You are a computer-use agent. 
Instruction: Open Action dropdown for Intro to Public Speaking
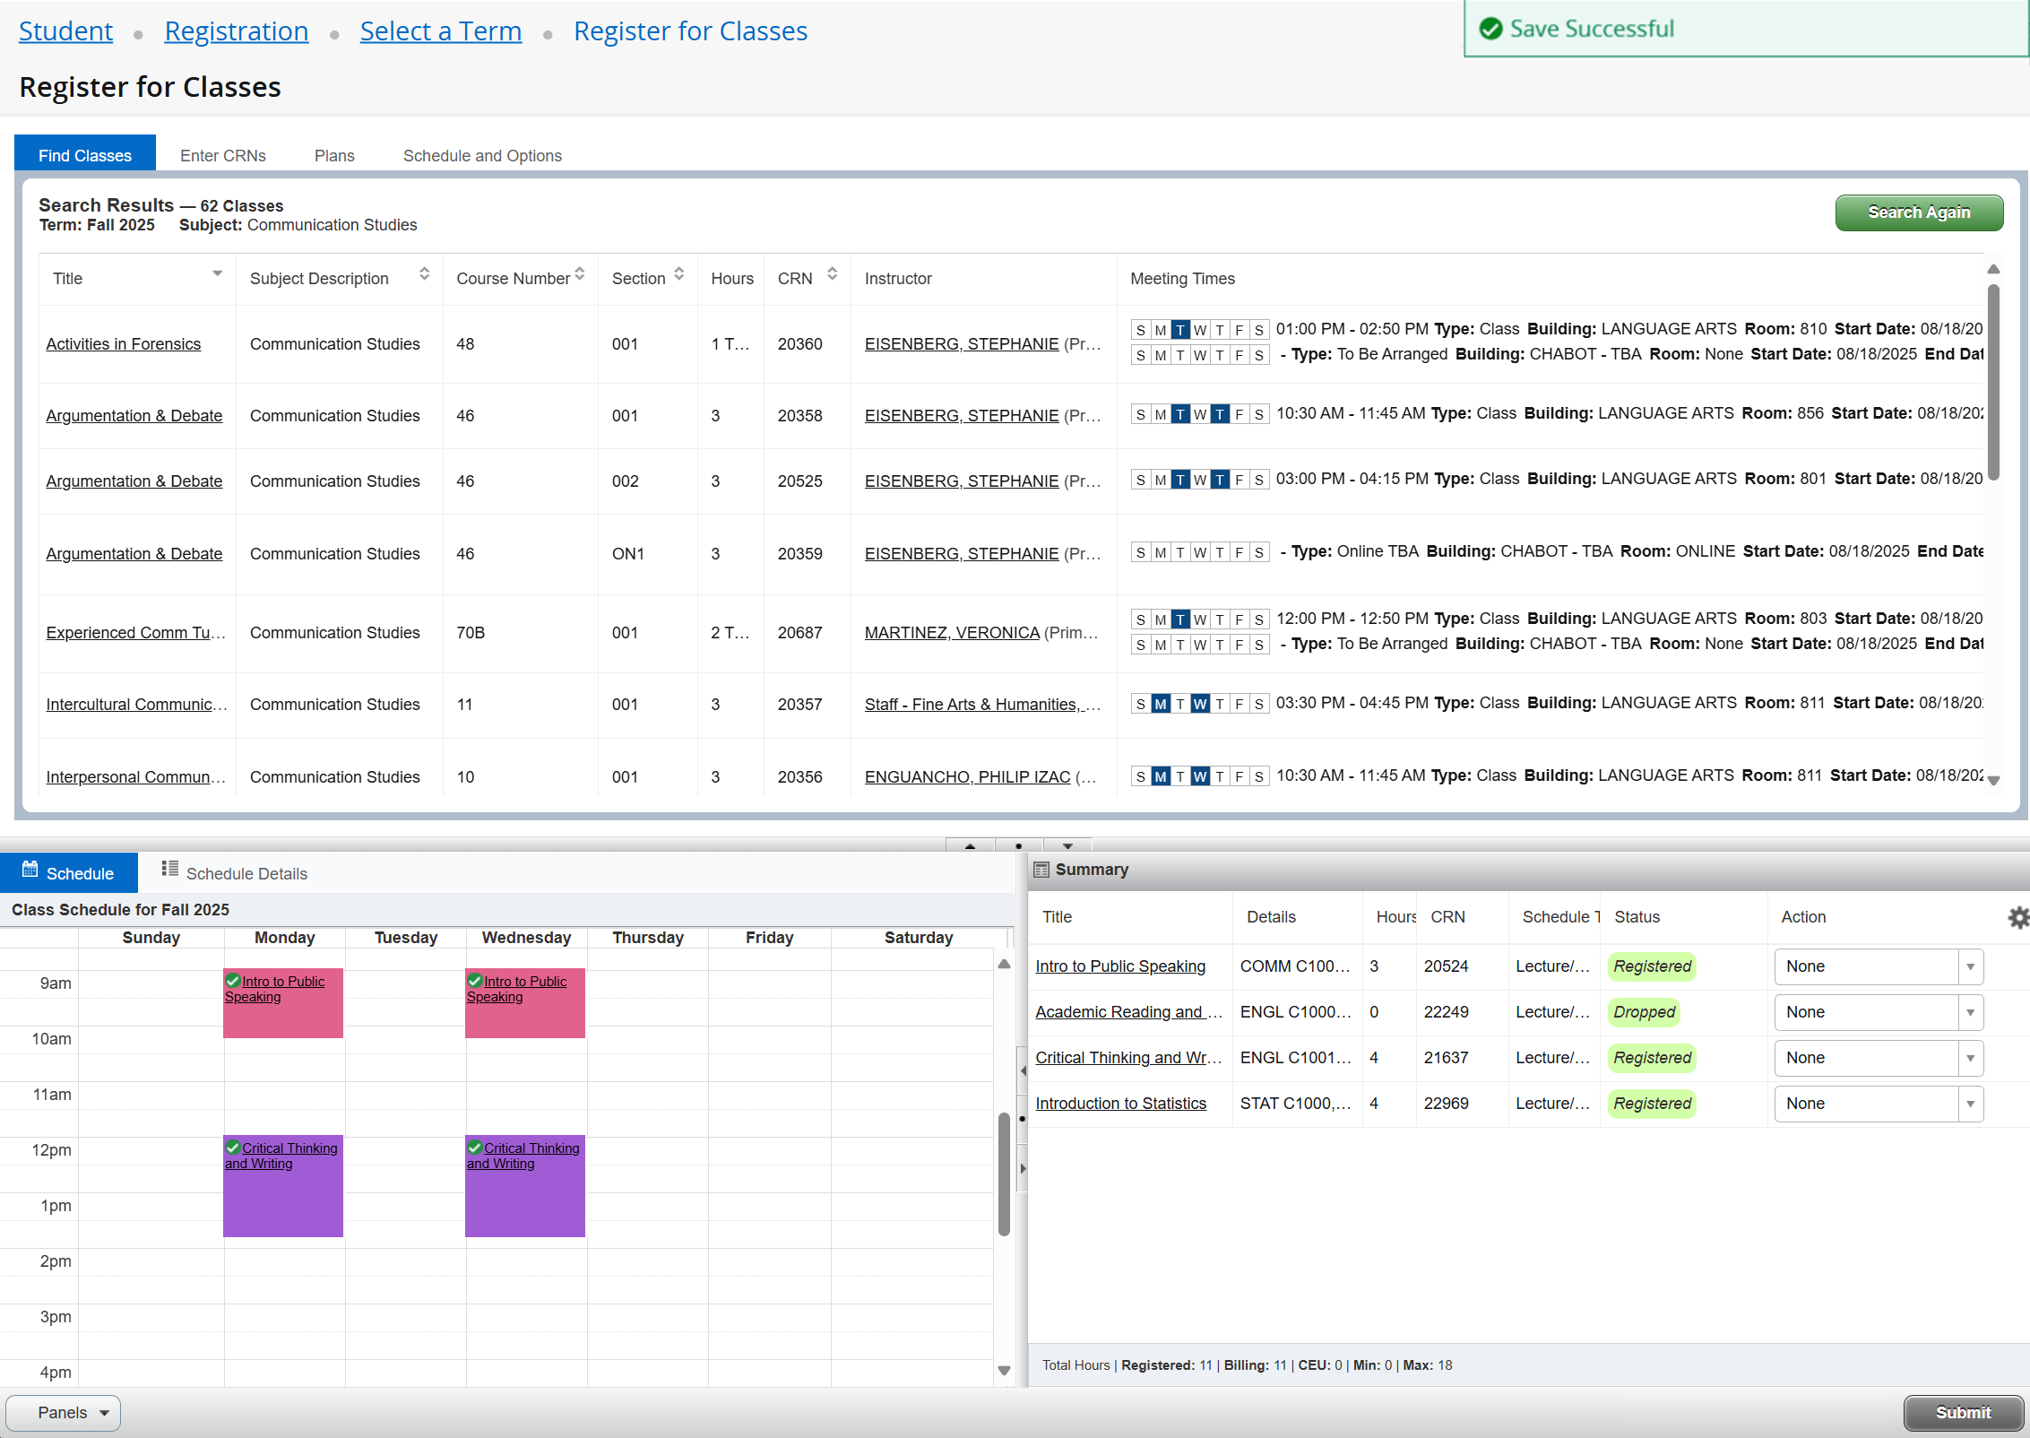(x=1879, y=966)
